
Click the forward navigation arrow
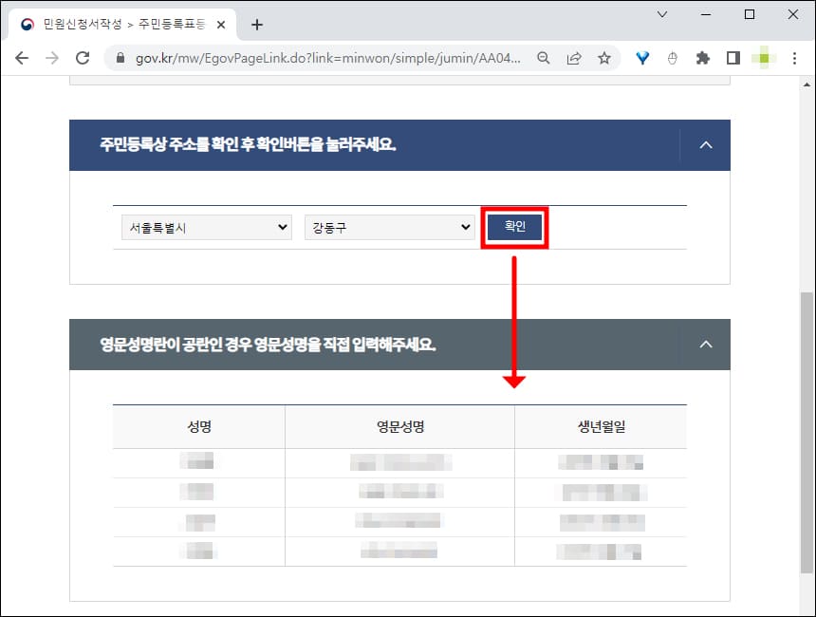[x=54, y=58]
